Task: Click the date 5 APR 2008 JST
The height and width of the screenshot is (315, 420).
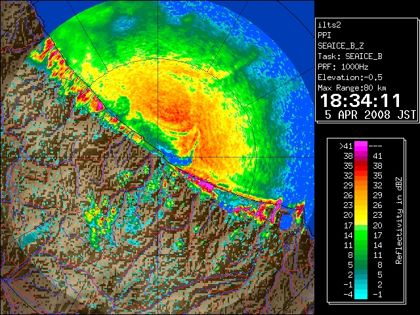Action: [x=370, y=115]
